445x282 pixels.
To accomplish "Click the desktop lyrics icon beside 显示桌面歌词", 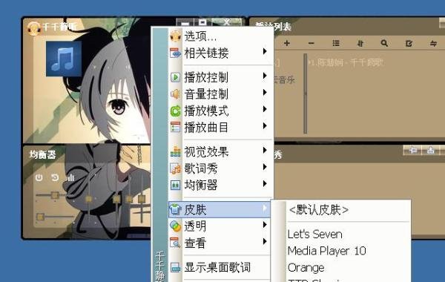I will 175,267.
